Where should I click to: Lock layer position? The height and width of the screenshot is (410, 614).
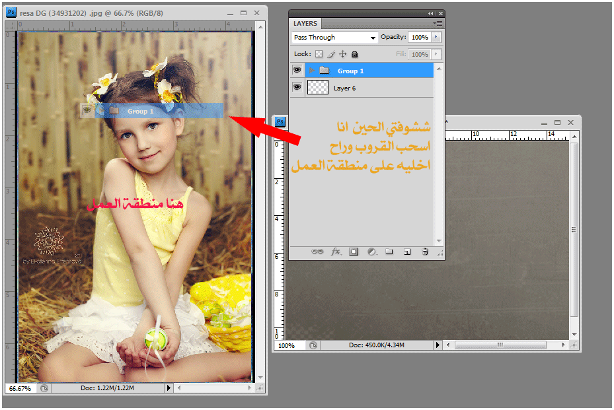pyautogui.click(x=342, y=54)
